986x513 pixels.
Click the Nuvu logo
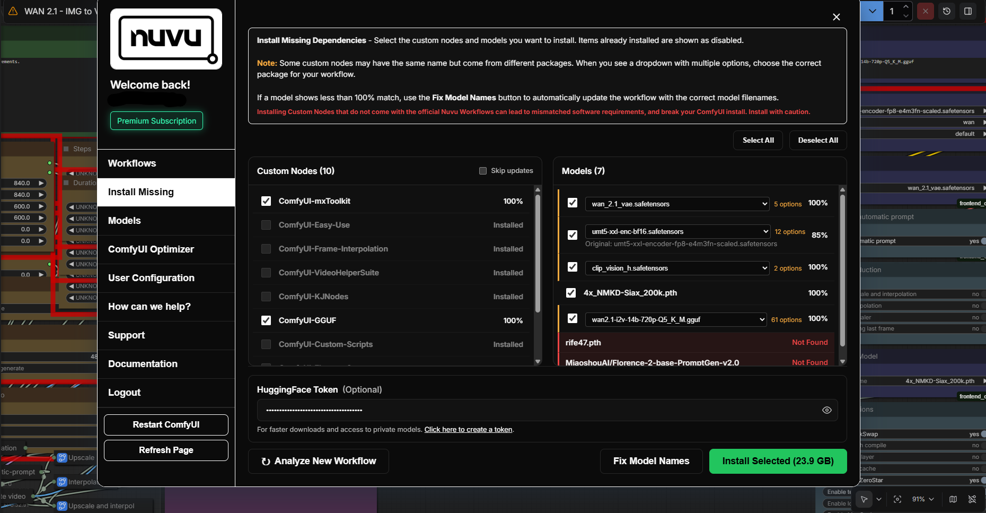pyautogui.click(x=166, y=39)
